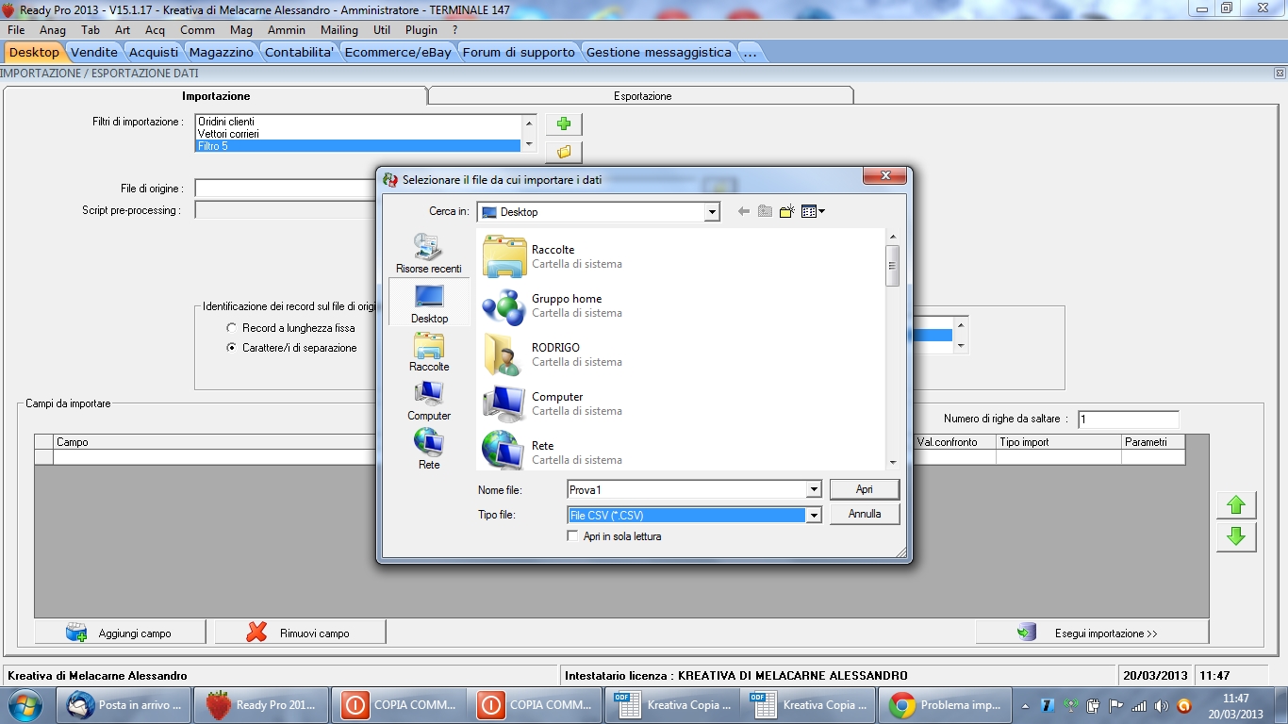Screen dimensions: 1288x724
Task: Show hidden tray icons arrow
Action: click(1025, 705)
